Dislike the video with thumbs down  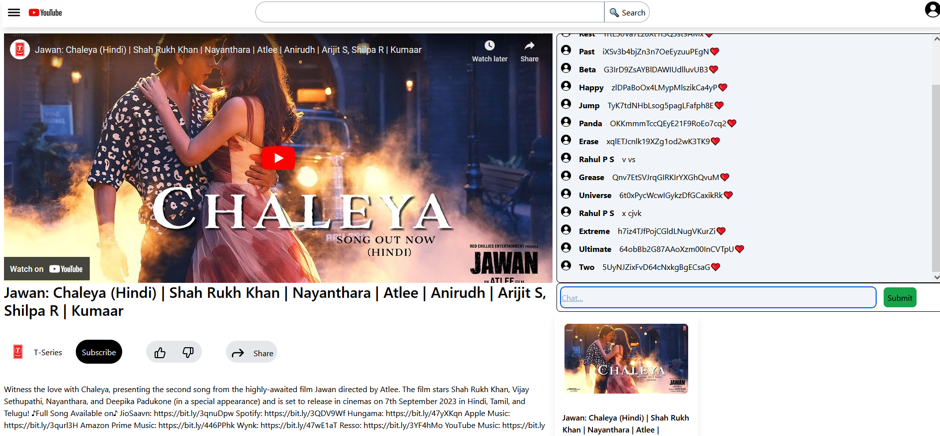click(x=188, y=353)
